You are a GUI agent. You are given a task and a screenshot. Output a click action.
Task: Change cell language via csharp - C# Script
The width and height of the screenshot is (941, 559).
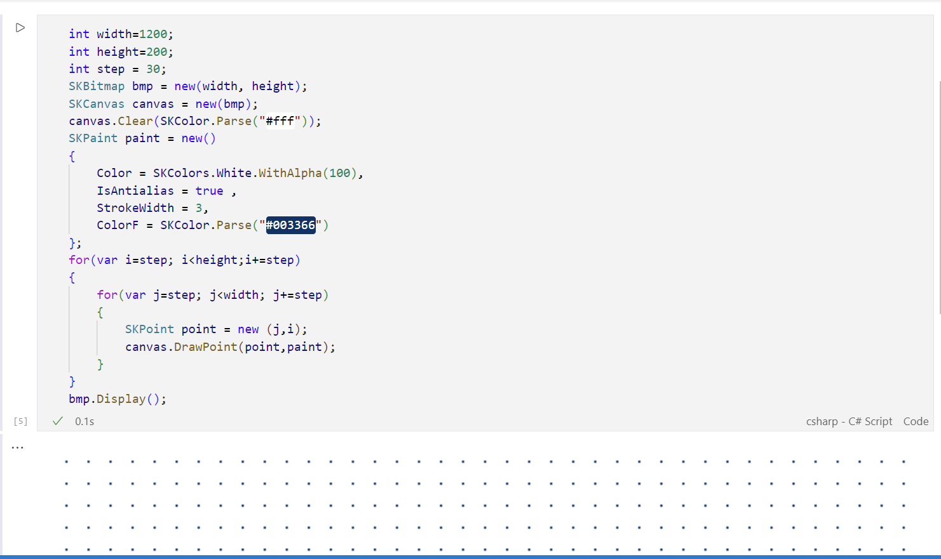(849, 421)
